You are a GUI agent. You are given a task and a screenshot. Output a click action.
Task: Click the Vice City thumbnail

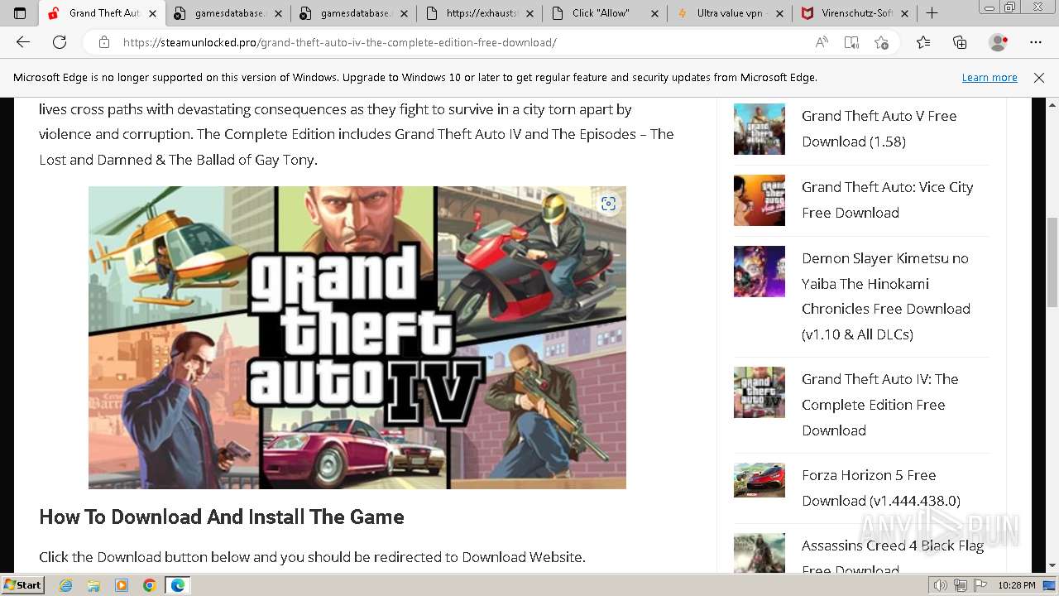pyautogui.click(x=759, y=199)
